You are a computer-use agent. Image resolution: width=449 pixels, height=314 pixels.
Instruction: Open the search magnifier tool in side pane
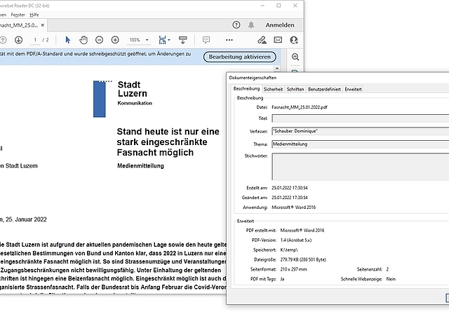[x=295, y=57]
